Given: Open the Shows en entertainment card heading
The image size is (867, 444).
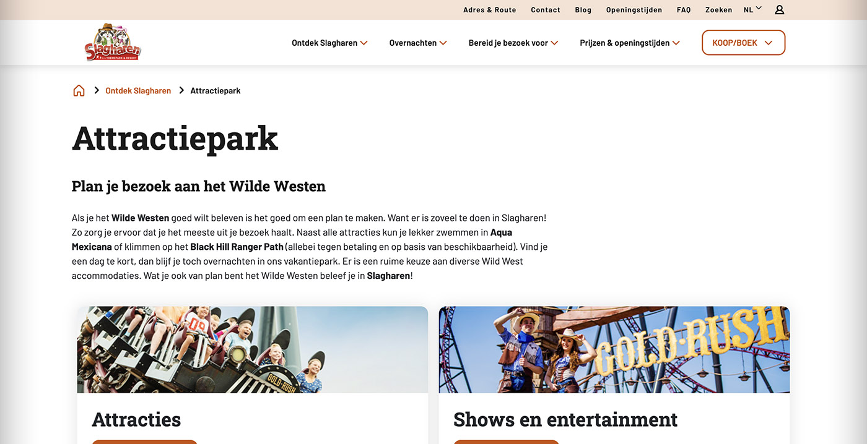Looking at the screenshot, I should pyautogui.click(x=565, y=419).
